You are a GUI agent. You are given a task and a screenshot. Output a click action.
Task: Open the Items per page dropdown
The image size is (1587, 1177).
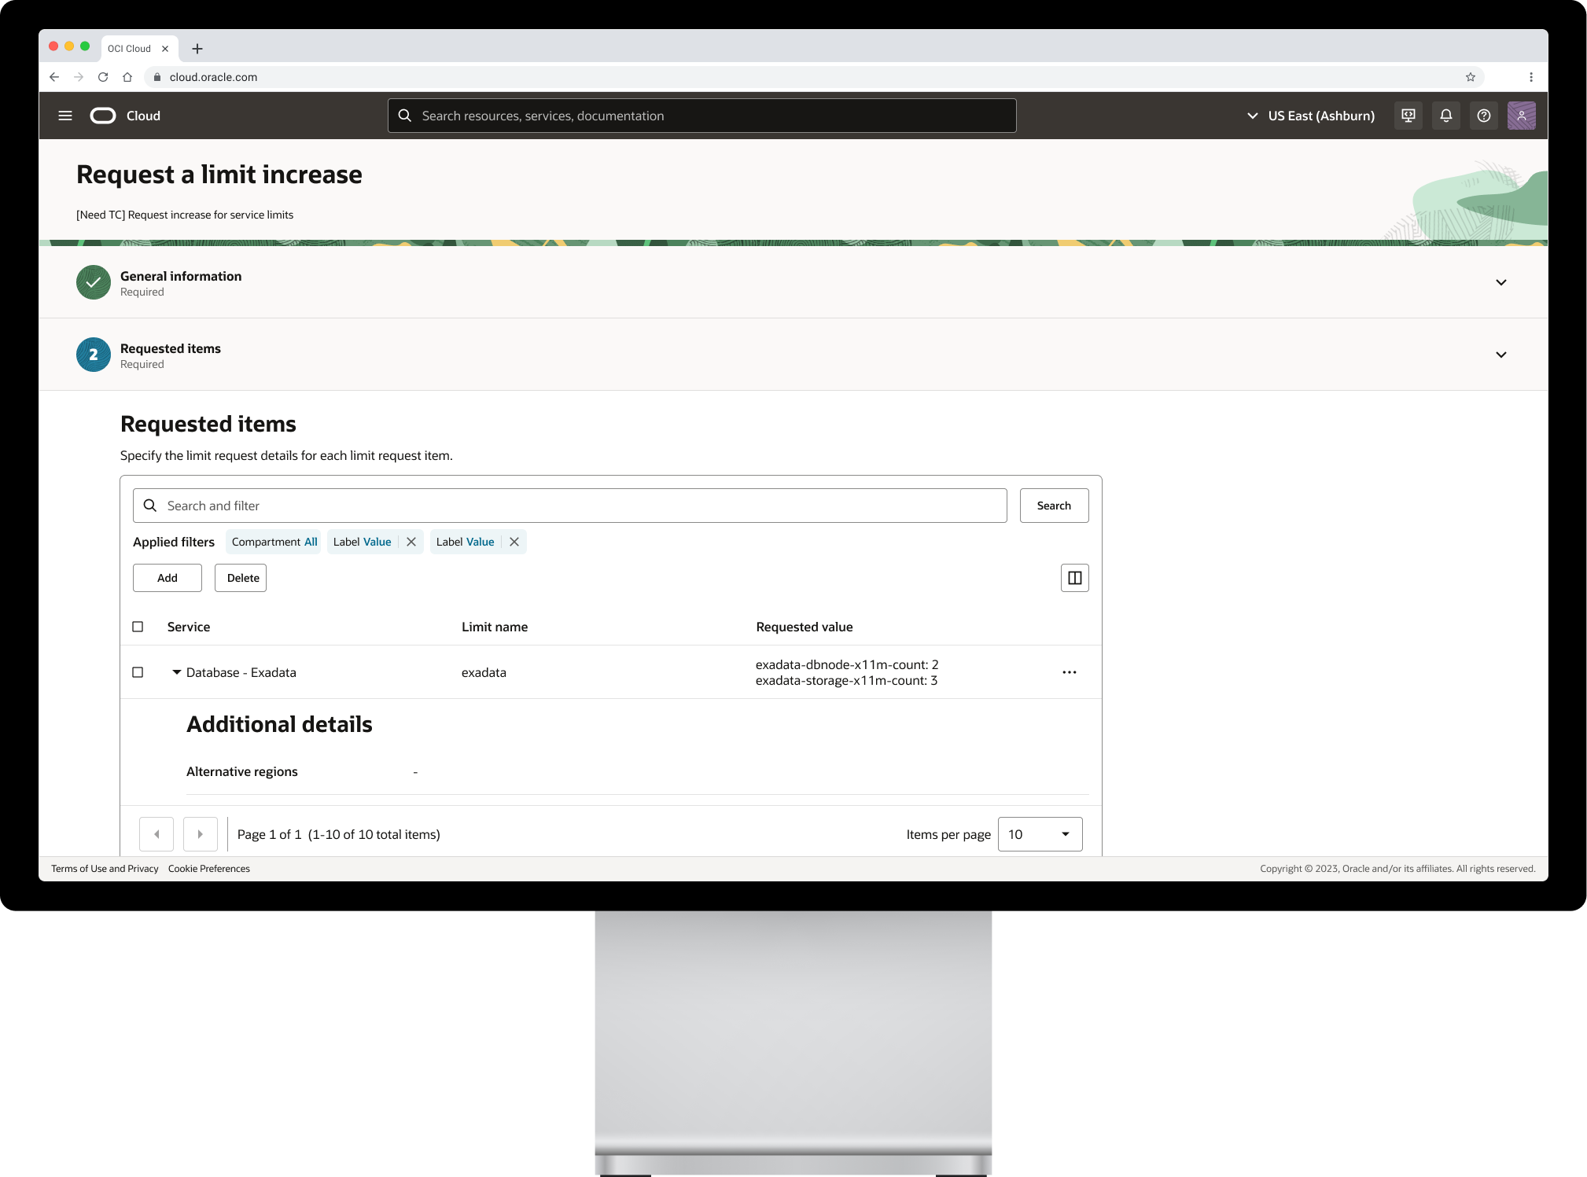pyautogui.click(x=1040, y=834)
